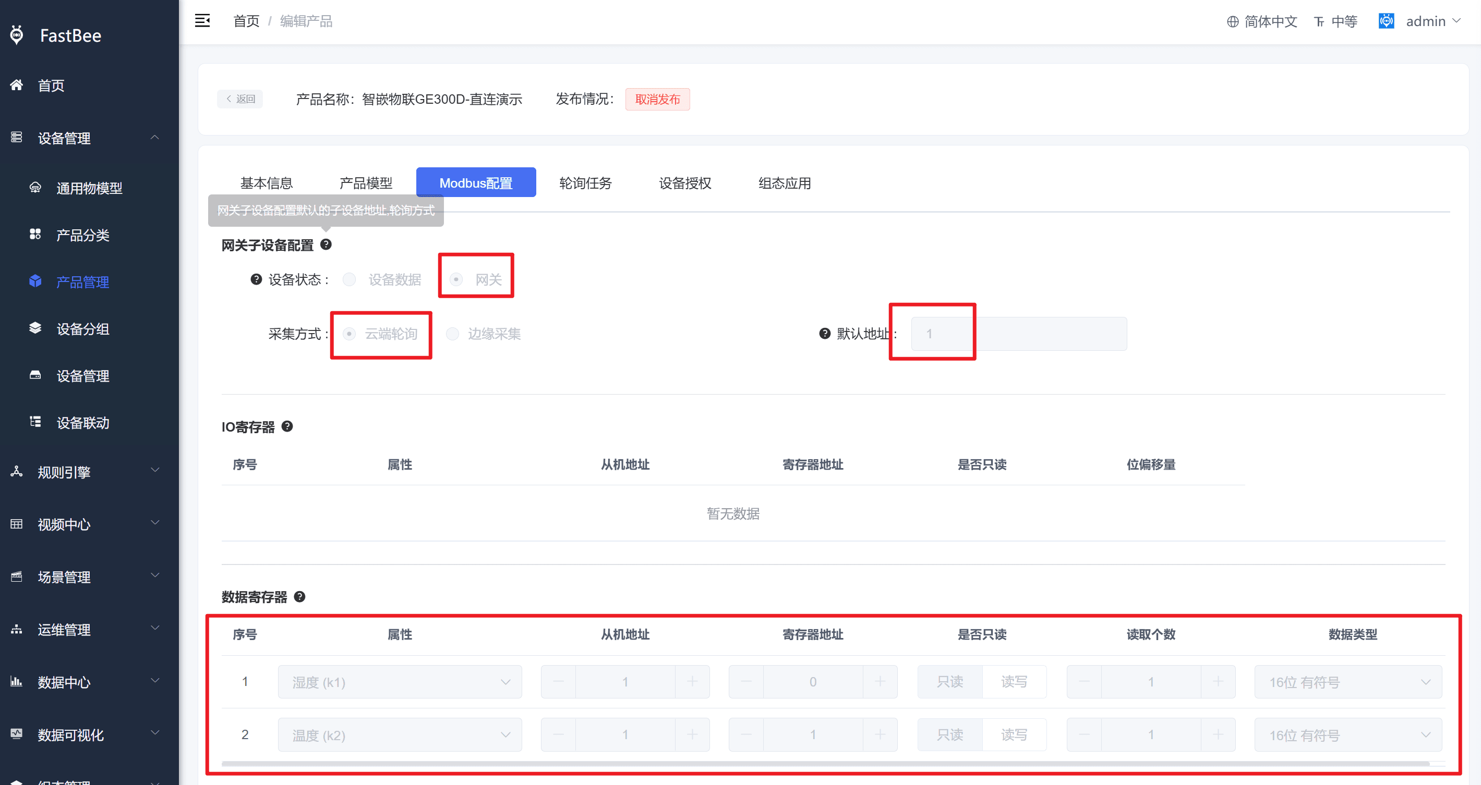Image resolution: width=1481 pixels, height=785 pixels.
Task: Open the 温度 (k2) attribute dropdown
Action: click(400, 734)
